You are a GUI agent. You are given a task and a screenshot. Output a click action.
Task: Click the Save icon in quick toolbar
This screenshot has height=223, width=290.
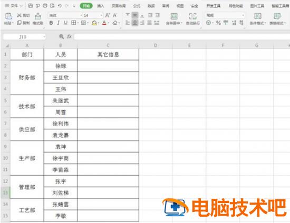(x=31, y=6)
